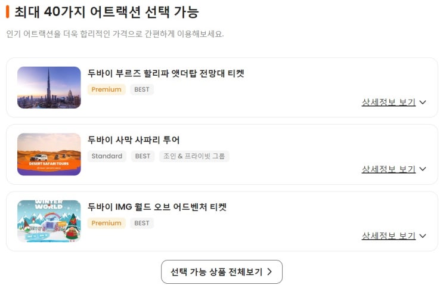Click Premium badge on IMG World ticket
The height and width of the screenshot is (285, 443).
click(106, 223)
